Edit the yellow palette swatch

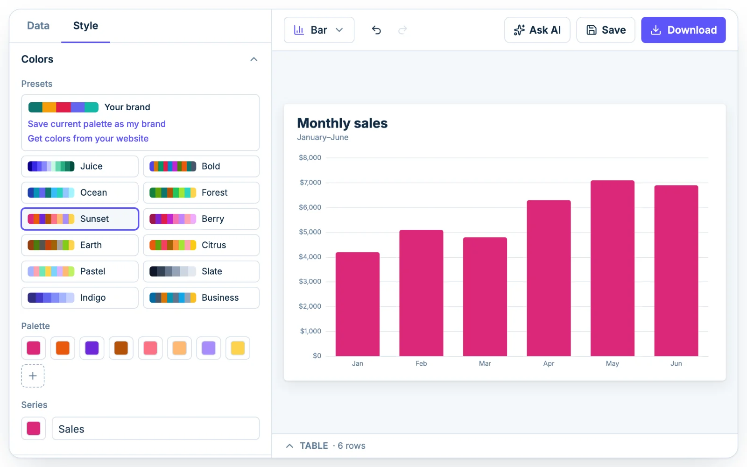pos(238,348)
